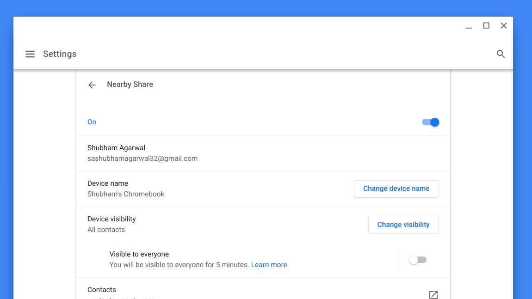Go back from Nearby Share page
Viewport: 532px width, 299px height.
92,85
